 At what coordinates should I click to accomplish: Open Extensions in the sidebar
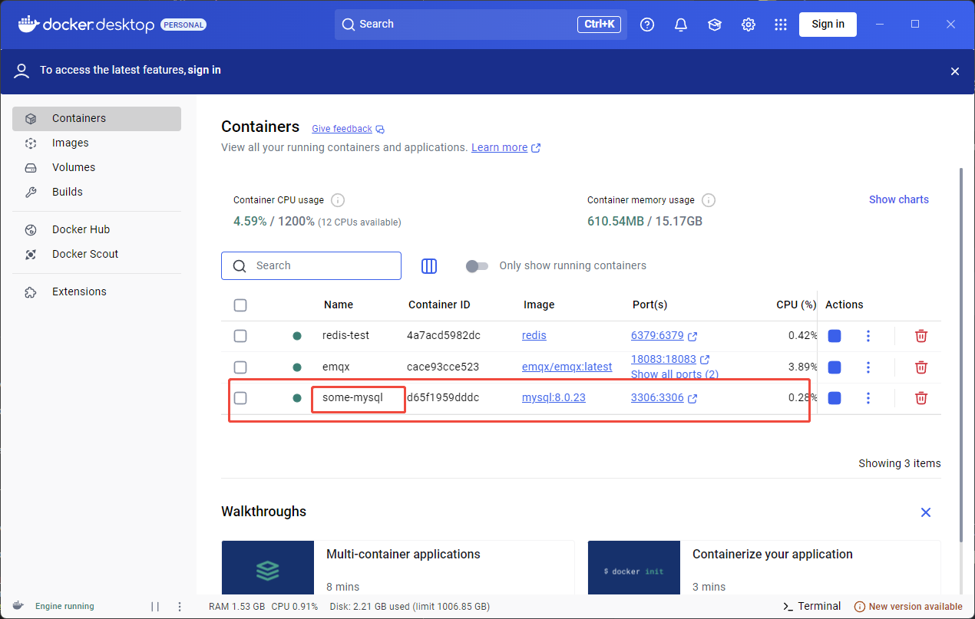click(97, 292)
